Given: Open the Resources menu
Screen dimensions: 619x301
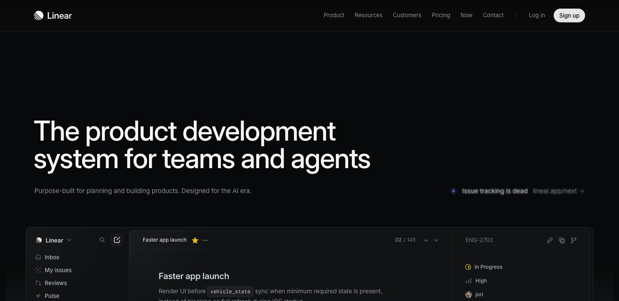Looking at the screenshot, I should (368, 15).
